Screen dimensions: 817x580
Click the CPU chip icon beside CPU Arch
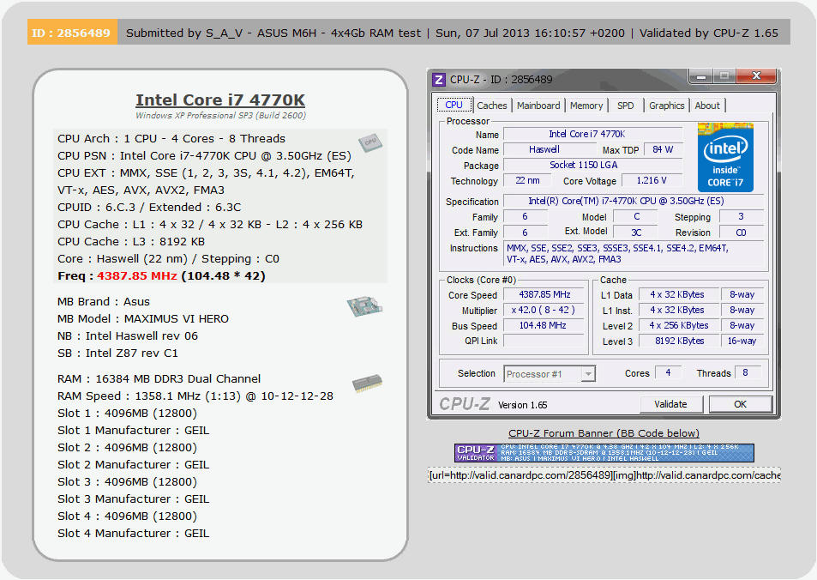pyautogui.click(x=370, y=143)
